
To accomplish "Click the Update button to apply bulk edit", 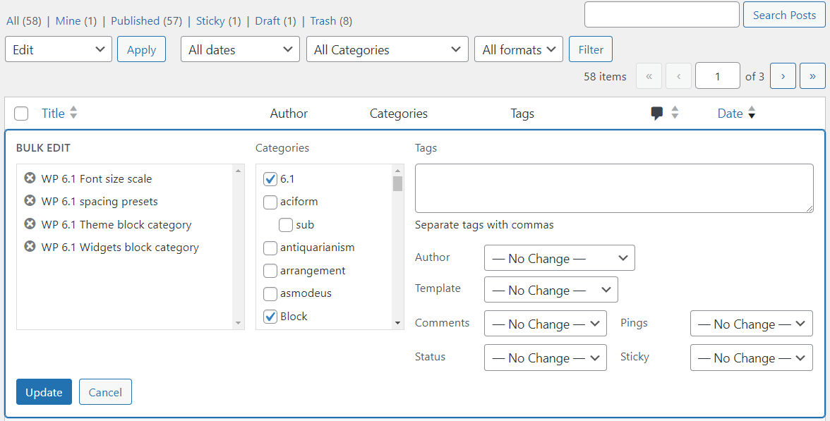I will 44,391.
